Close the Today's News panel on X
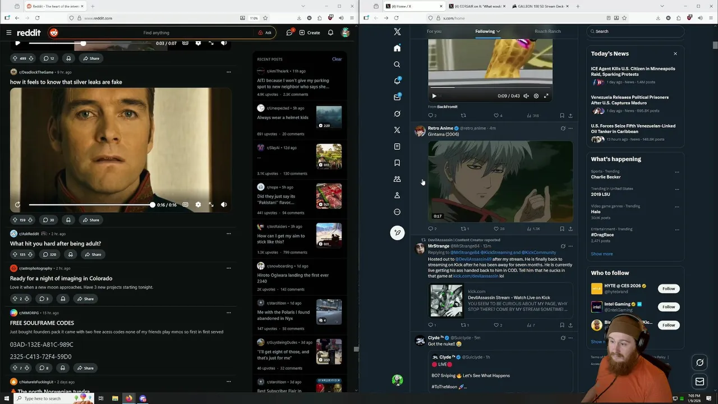718x404 pixels. [x=675, y=54]
